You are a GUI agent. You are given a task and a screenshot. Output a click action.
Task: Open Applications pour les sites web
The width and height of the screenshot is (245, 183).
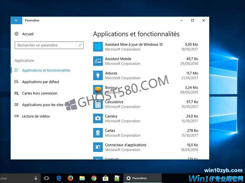pos(47,105)
